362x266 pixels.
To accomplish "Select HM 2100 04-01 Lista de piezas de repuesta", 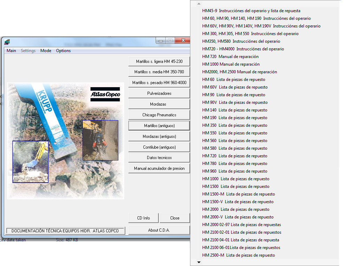I will tap(241, 240).
